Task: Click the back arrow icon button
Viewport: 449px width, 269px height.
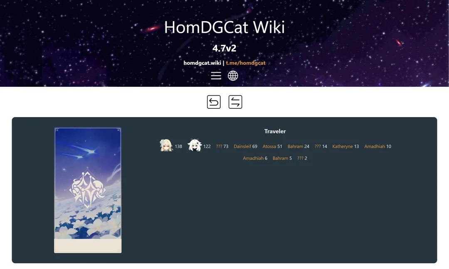Action: click(214, 102)
